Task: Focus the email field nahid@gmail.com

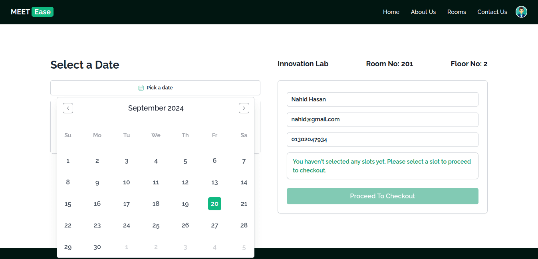Action: pyautogui.click(x=382, y=119)
